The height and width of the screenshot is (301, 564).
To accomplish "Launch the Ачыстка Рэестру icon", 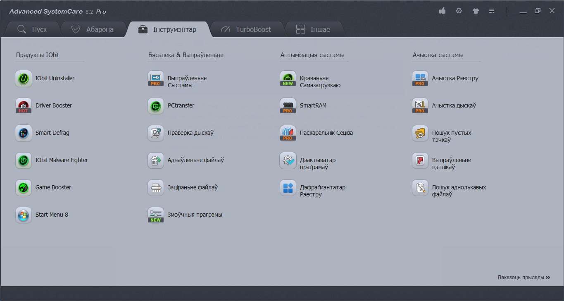I will tap(420, 79).
